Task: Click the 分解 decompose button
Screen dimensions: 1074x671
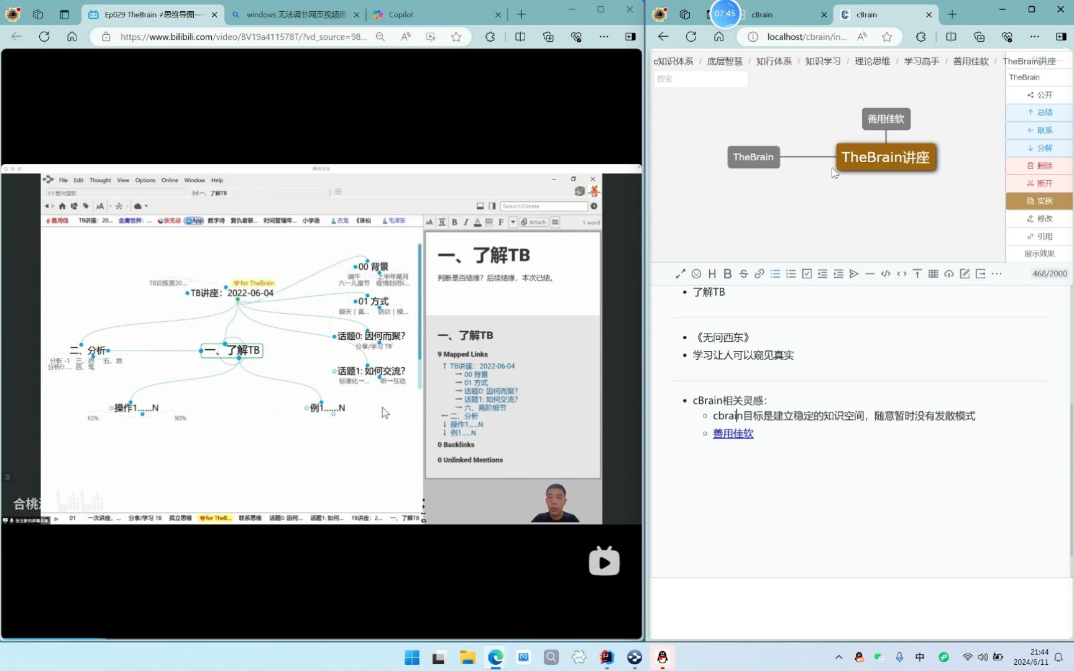Action: pyautogui.click(x=1039, y=148)
